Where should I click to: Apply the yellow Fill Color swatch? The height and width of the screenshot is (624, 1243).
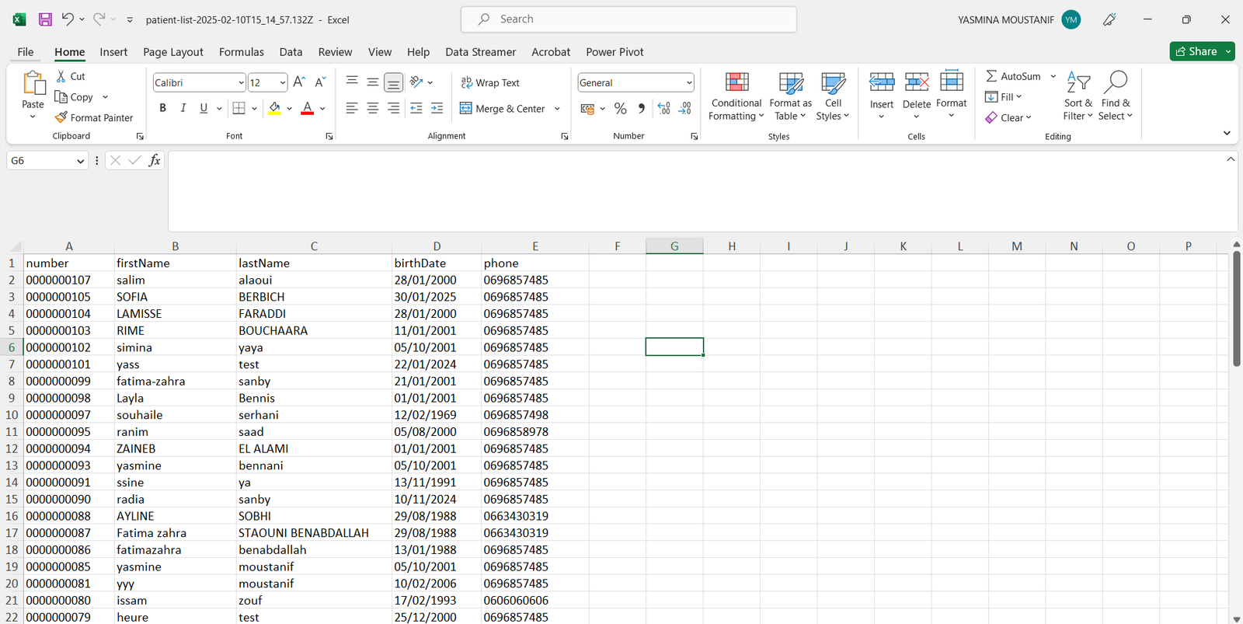pyautogui.click(x=274, y=108)
